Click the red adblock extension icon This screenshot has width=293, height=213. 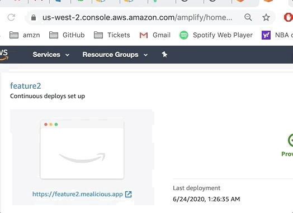288,17
